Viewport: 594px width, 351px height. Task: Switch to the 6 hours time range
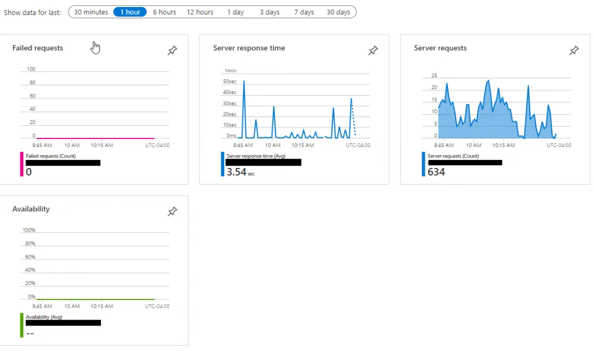pyautogui.click(x=164, y=12)
